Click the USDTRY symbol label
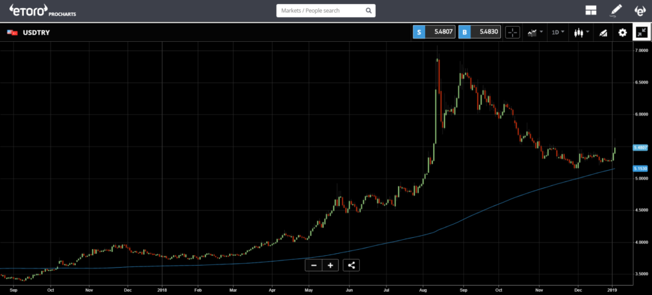The width and height of the screenshot is (652, 295). [x=37, y=32]
